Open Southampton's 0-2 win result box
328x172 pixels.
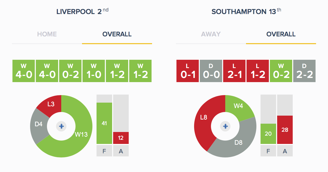[281, 71]
